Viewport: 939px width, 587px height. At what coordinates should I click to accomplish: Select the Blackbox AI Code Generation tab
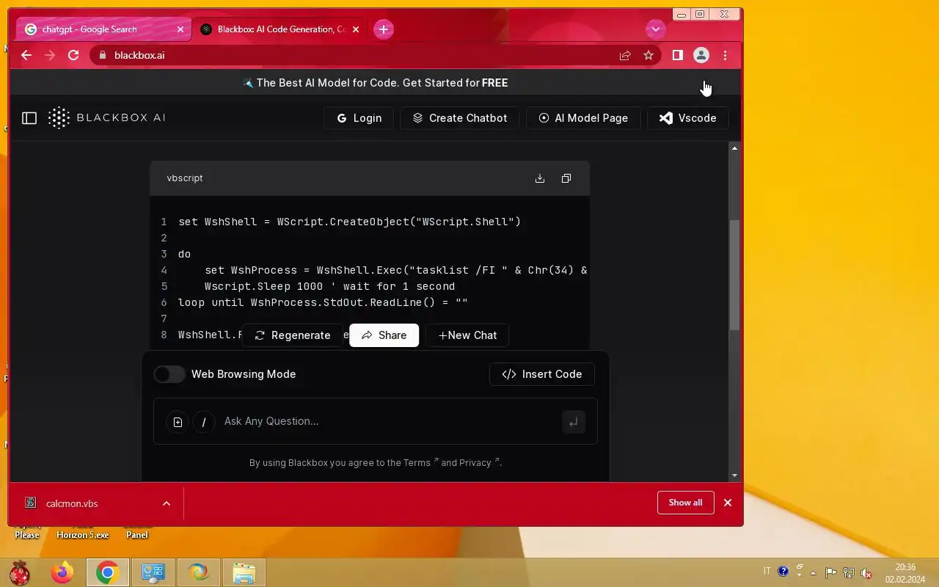coord(279,29)
